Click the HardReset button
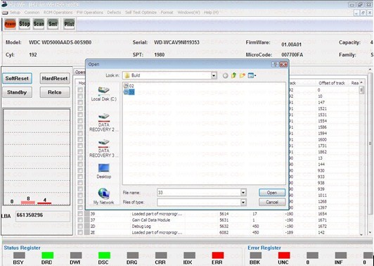 click(x=55, y=78)
